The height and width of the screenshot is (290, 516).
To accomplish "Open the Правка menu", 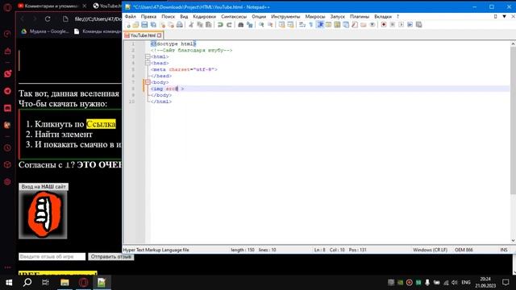I will [x=148, y=16].
